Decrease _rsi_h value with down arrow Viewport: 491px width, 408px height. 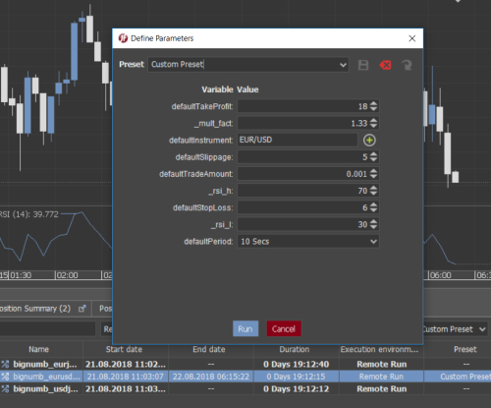tap(373, 194)
